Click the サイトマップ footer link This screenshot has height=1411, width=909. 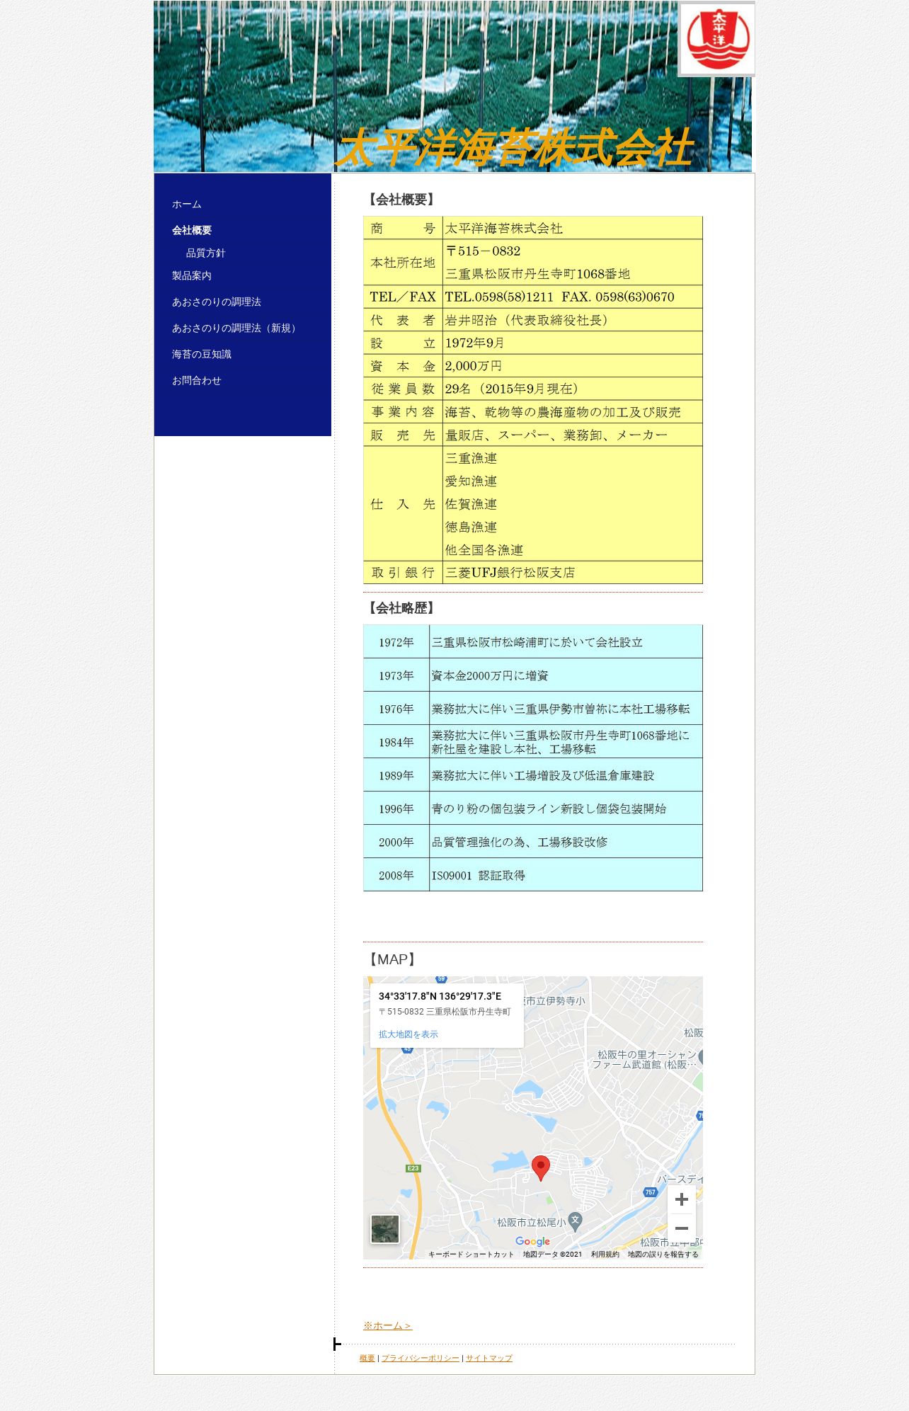(489, 1358)
